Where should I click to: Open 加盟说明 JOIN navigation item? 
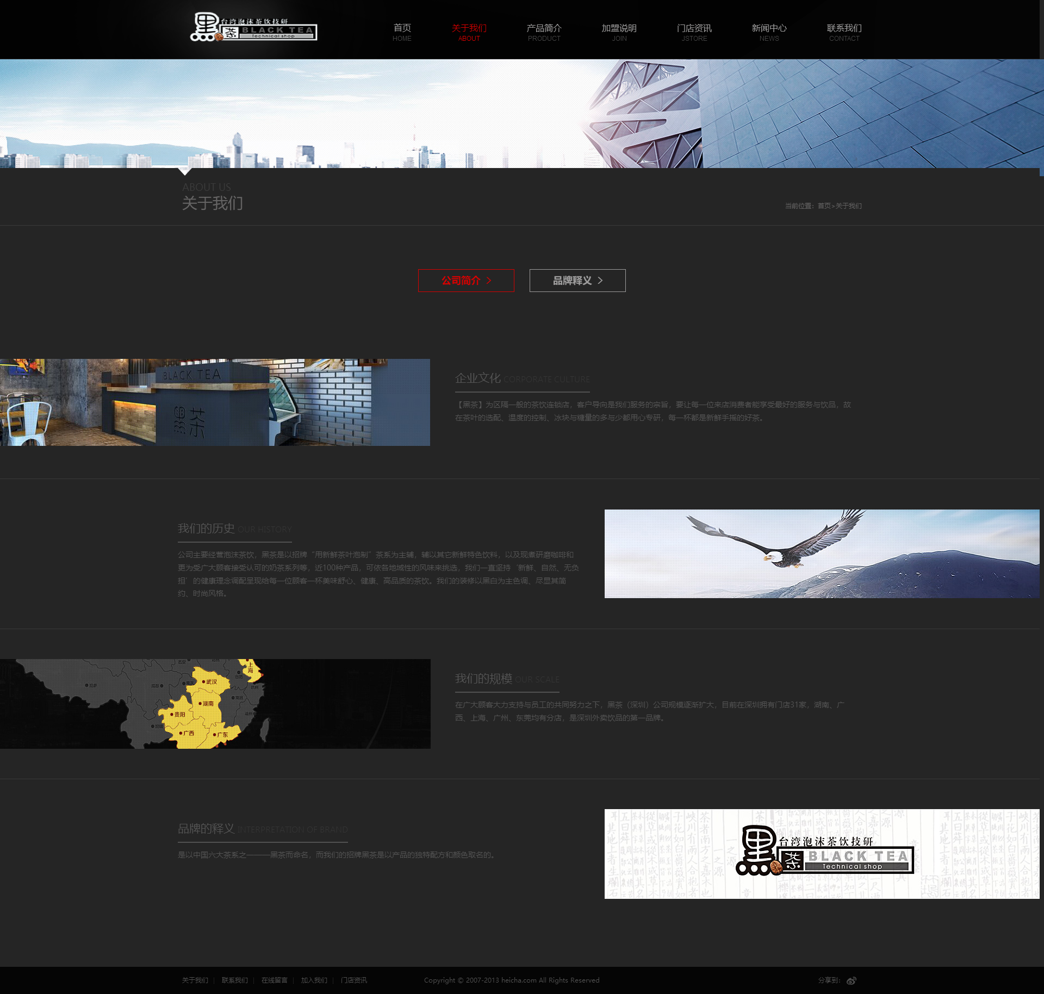point(619,32)
